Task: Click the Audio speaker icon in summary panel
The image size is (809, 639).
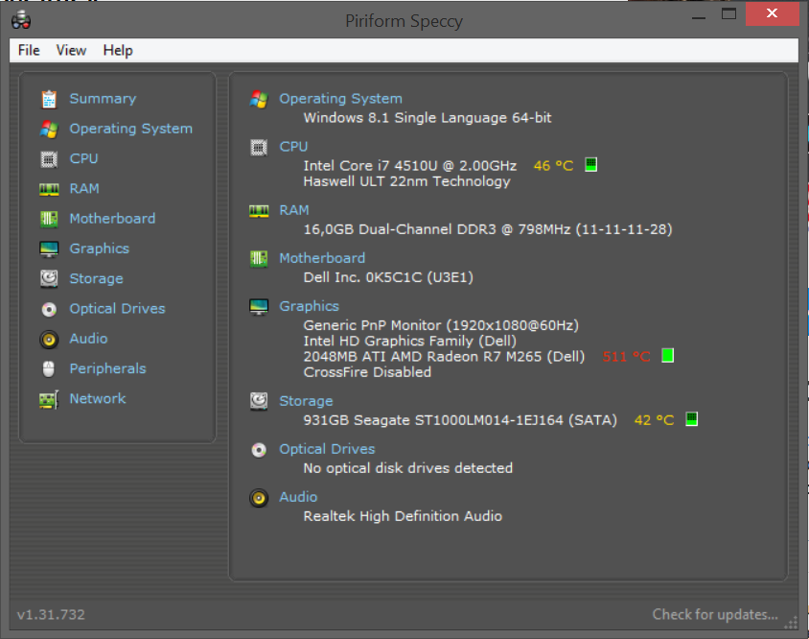Action: [259, 498]
